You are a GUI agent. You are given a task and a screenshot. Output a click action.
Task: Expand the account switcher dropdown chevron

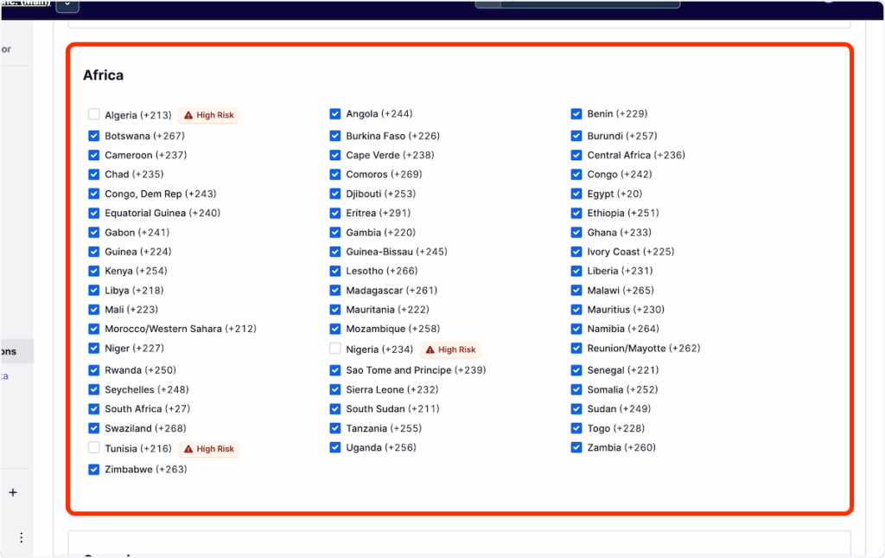coord(67,5)
